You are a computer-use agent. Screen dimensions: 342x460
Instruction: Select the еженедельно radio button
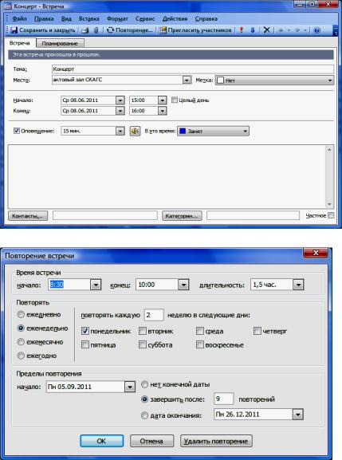21,328
